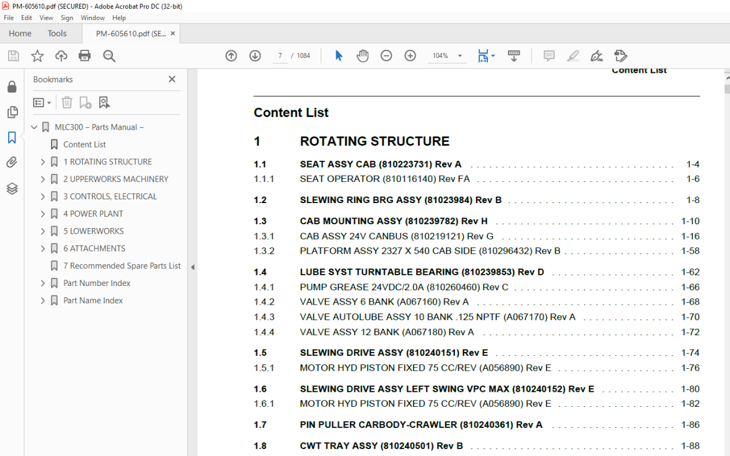Click the scrolling mode keyboard-arrow icon

pyautogui.click(x=514, y=56)
